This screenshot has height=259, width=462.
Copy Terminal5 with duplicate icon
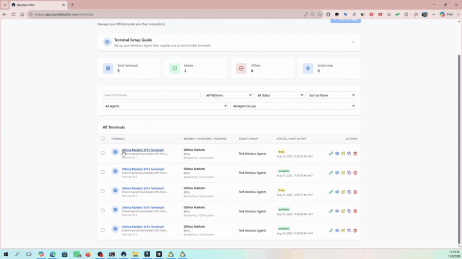(x=349, y=230)
